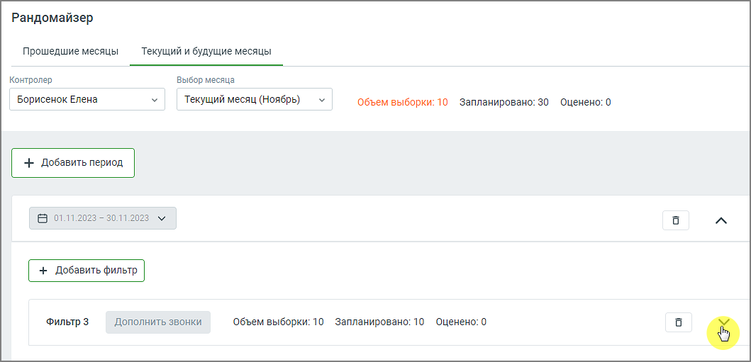751x362 pixels.
Task: Click the Запланировано: 30 summary text
Action: [x=504, y=102]
